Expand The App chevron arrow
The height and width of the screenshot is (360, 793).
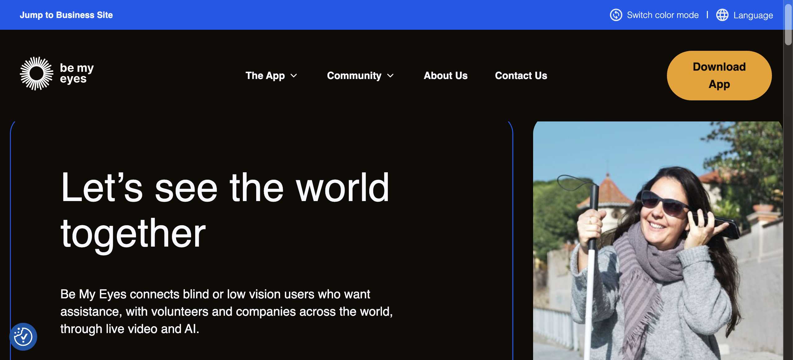click(294, 76)
